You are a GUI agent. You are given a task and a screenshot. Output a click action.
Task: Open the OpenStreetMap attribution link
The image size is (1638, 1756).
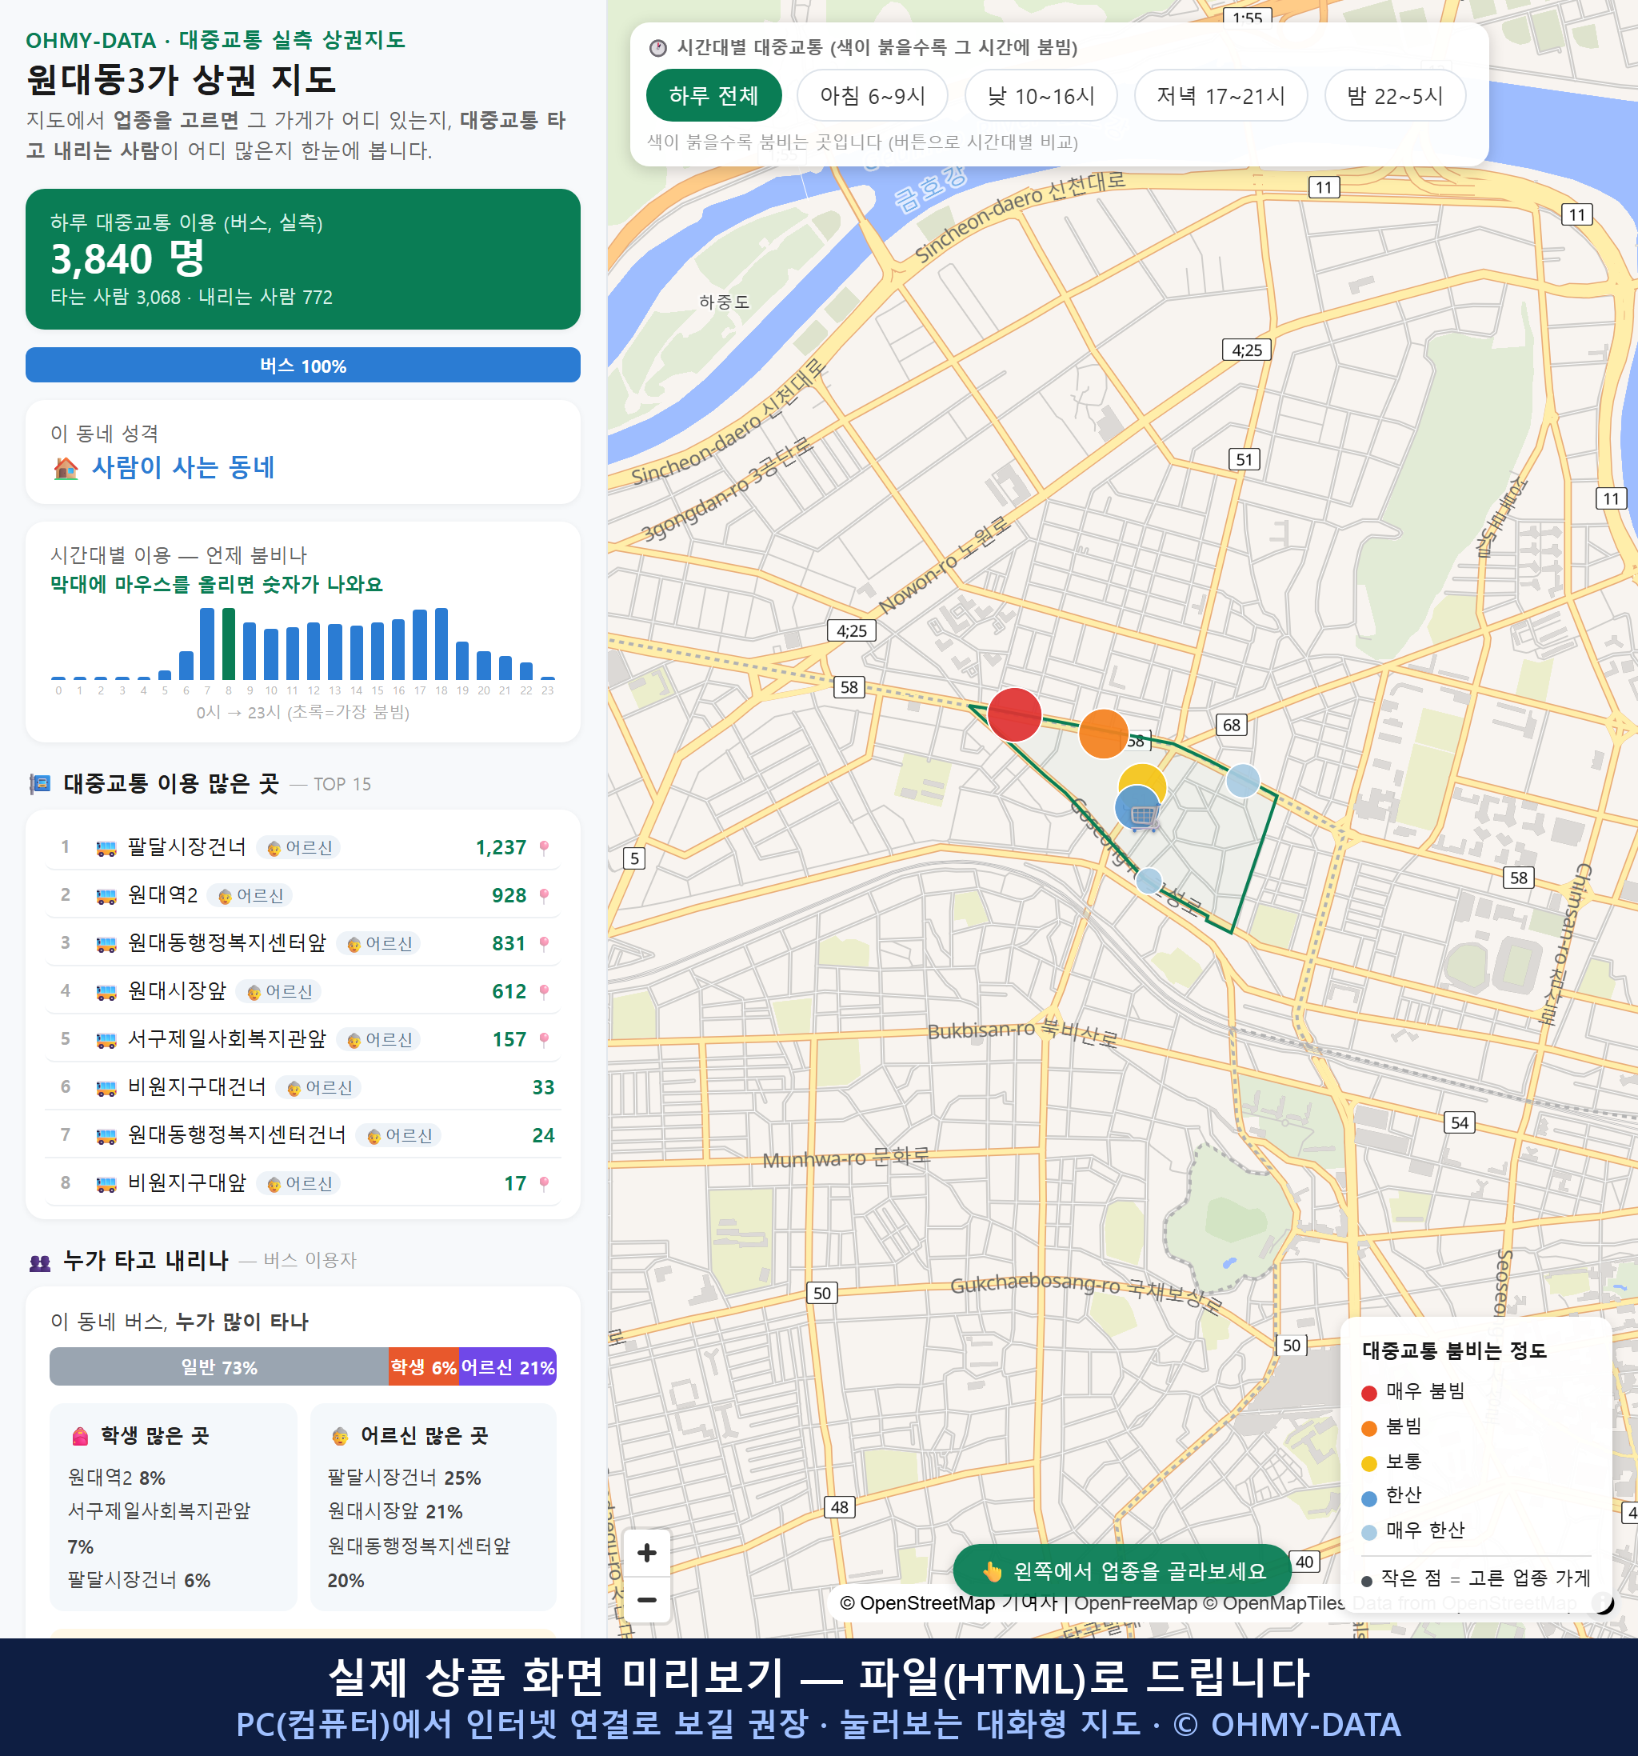pyautogui.click(x=917, y=1603)
